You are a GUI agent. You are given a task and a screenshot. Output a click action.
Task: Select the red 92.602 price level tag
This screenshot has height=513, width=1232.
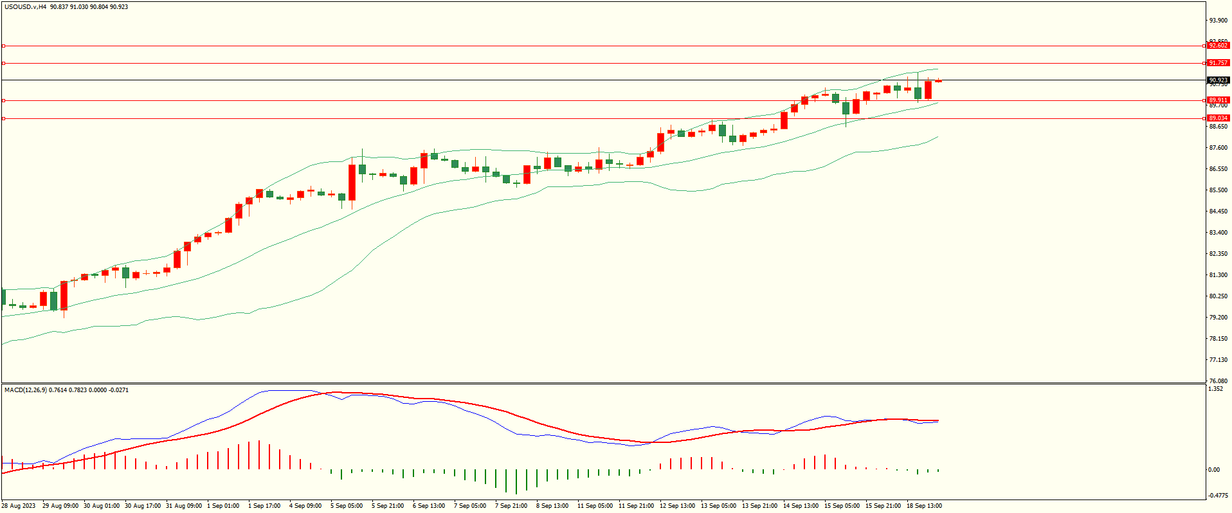click(1218, 46)
